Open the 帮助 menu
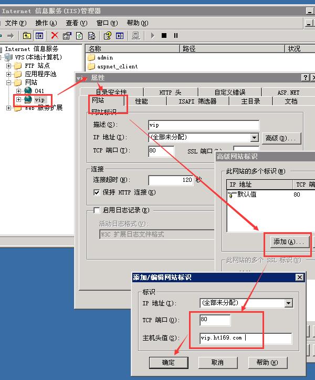The height and width of the screenshot is (380, 315). [x=138, y=23]
